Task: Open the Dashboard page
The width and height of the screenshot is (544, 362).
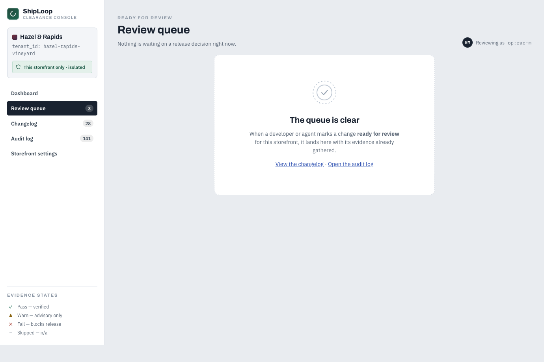Action: 52,93
